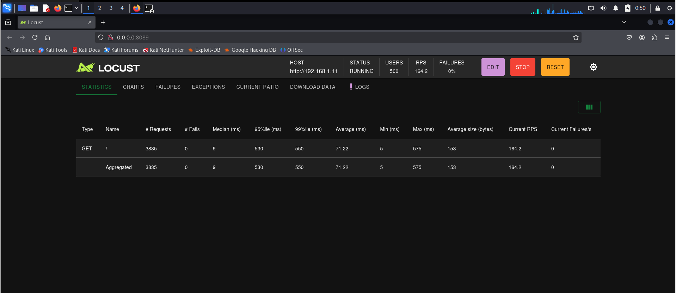
Task: Open the display settings tray icon
Action: [x=591, y=8]
